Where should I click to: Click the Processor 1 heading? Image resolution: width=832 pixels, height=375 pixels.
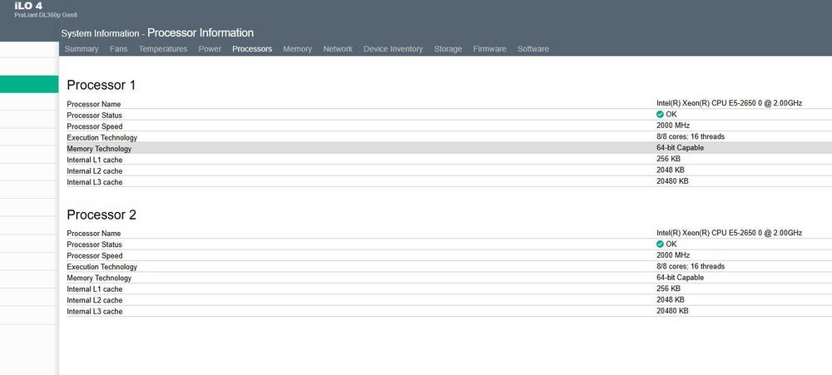102,85
